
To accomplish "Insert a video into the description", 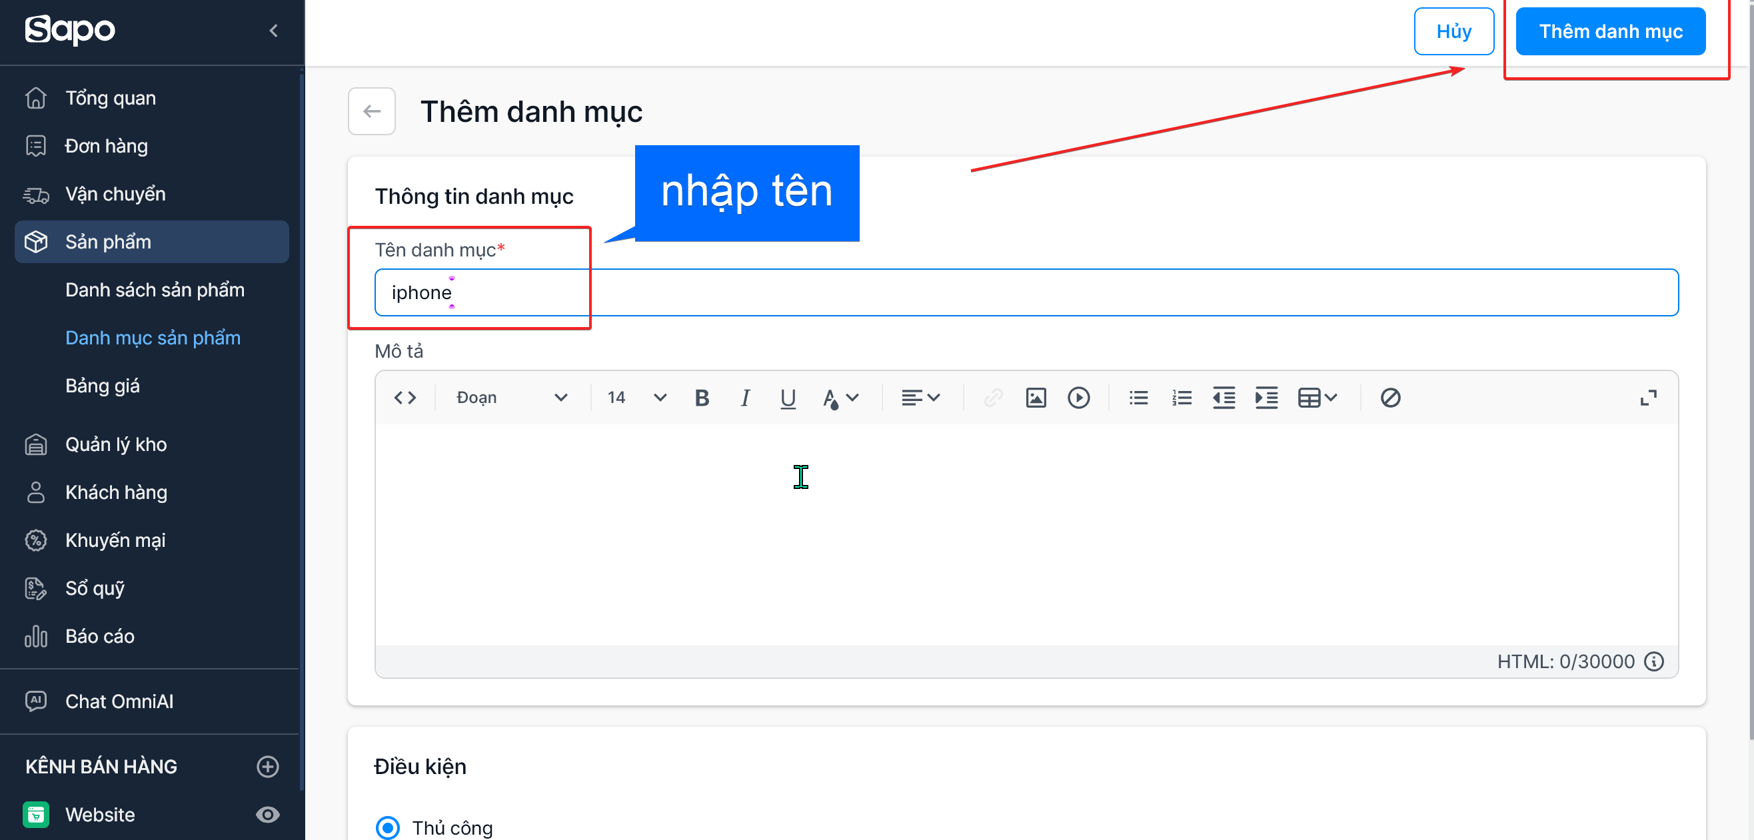I will pyautogui.click(x=1078, y=398).
